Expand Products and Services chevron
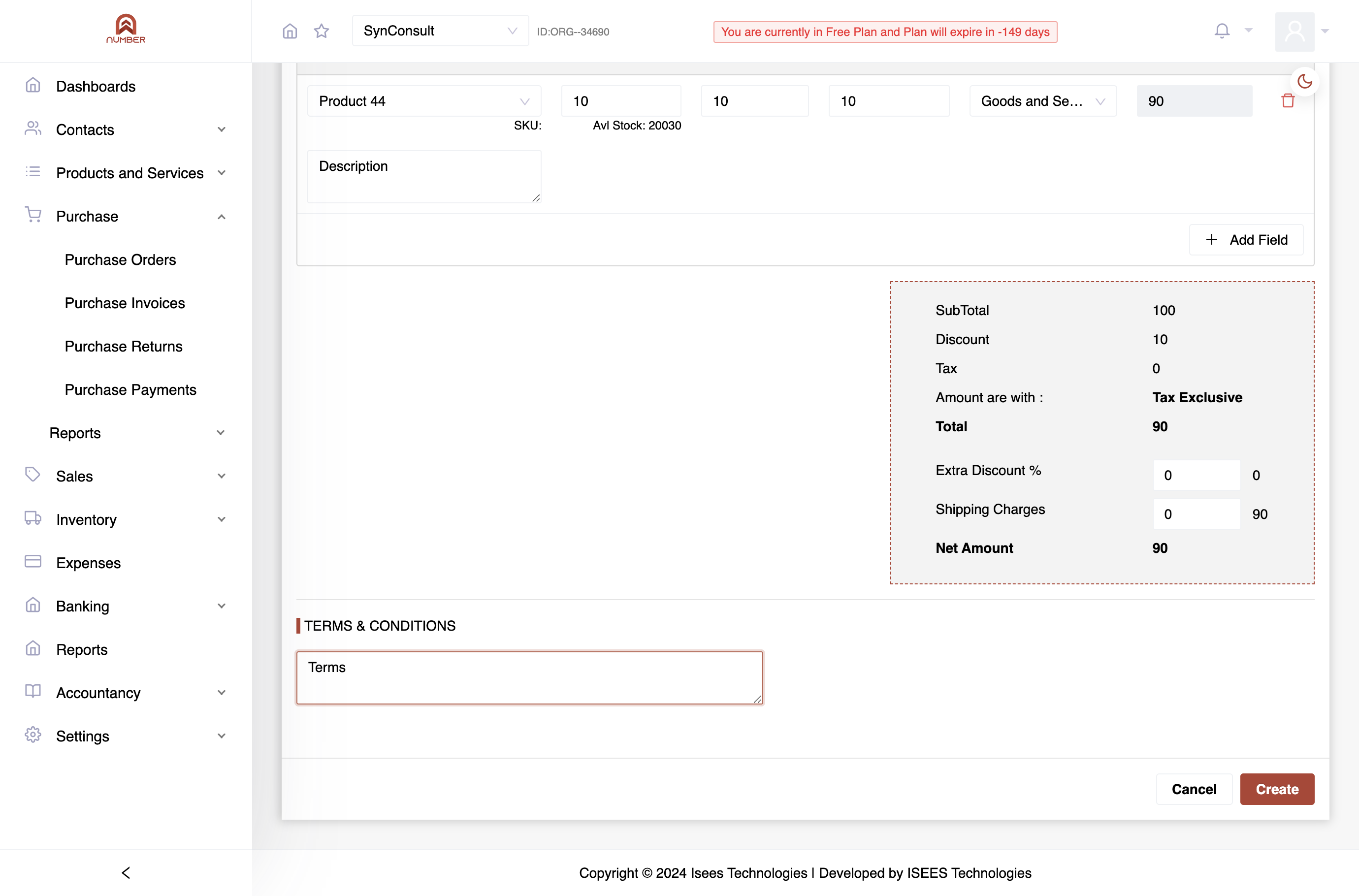The width and height of the screenshot is (1359, 896). (222, 173)
